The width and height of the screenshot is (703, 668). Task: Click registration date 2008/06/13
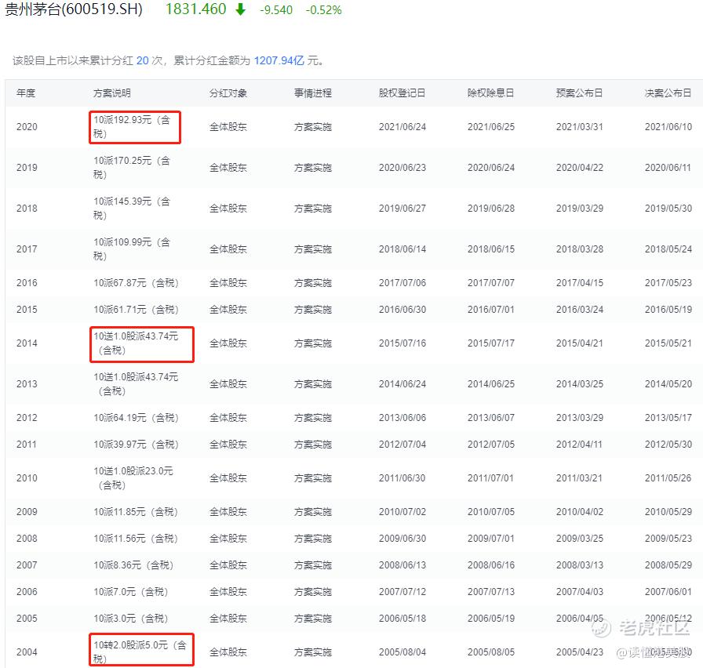tap(402, 565)
